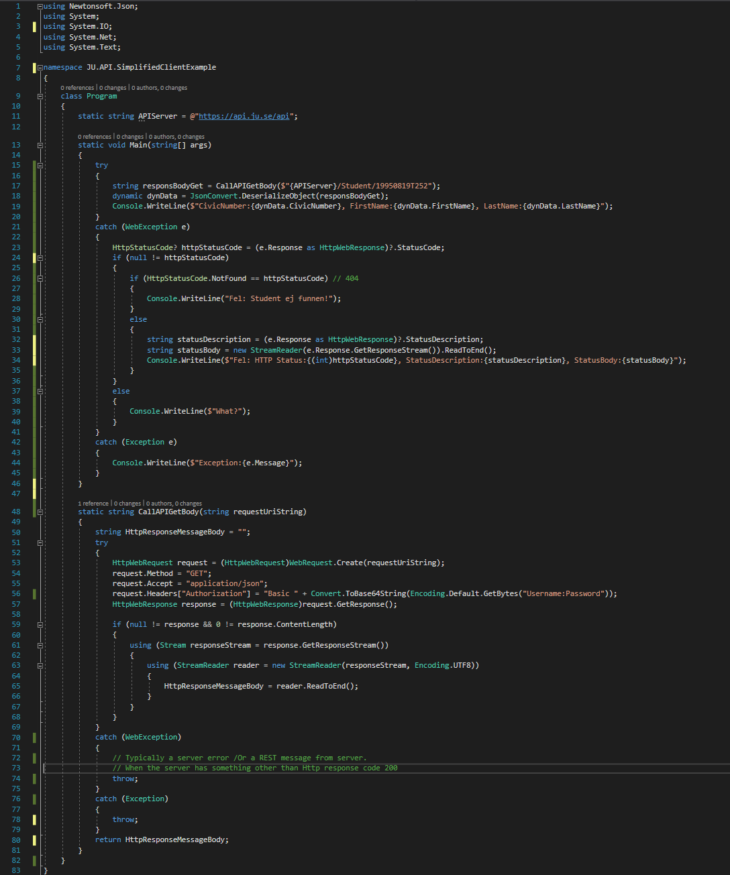Open '0 changes' CodeLens above CallAPIGetBody

(127, 504)
